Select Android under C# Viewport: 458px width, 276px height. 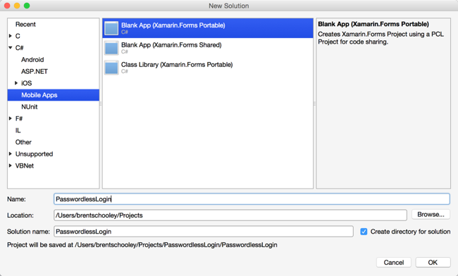point(32,60)
